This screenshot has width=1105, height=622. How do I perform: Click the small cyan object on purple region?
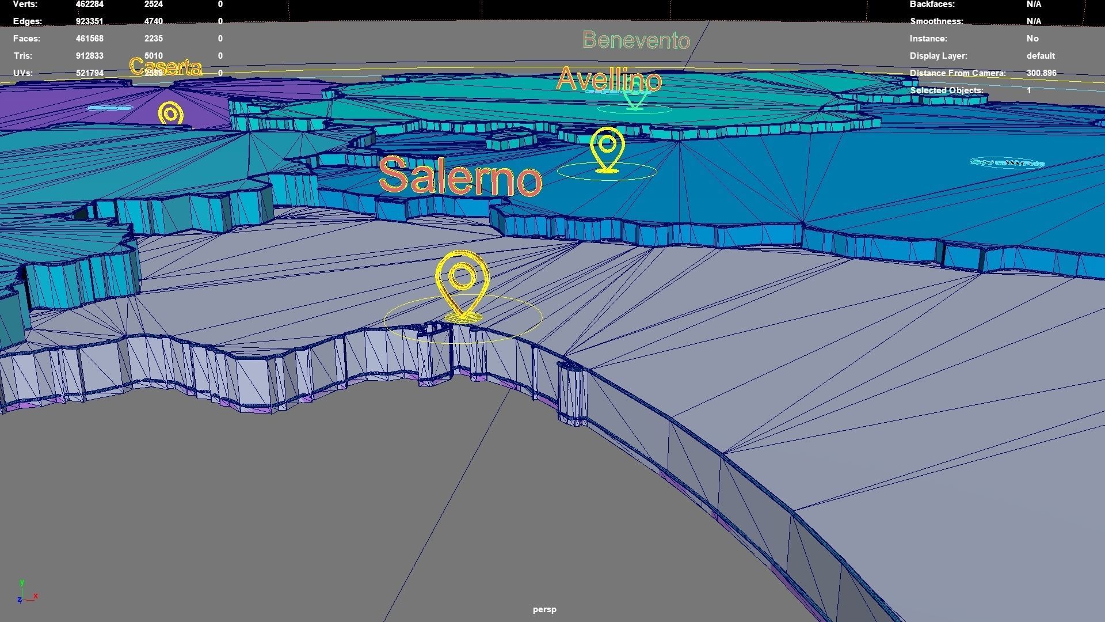coord(109,108)
